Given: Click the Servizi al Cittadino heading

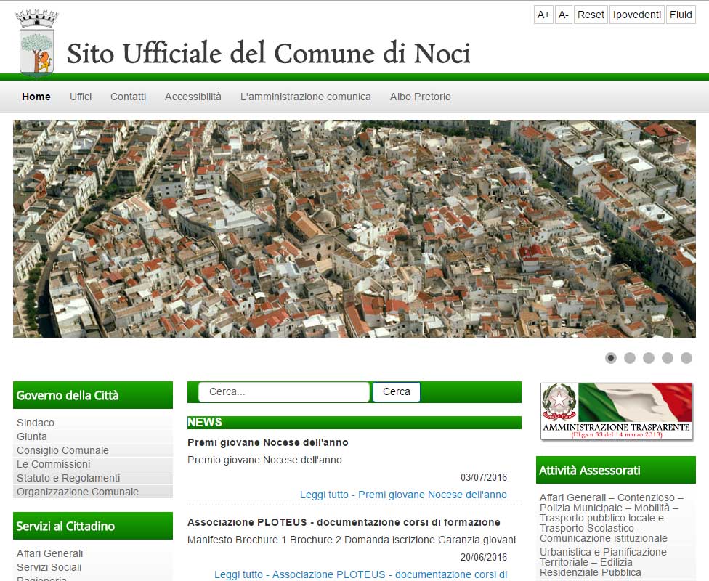Looking at the screenshot, I should pyautogui.click(x=65, y=527).
